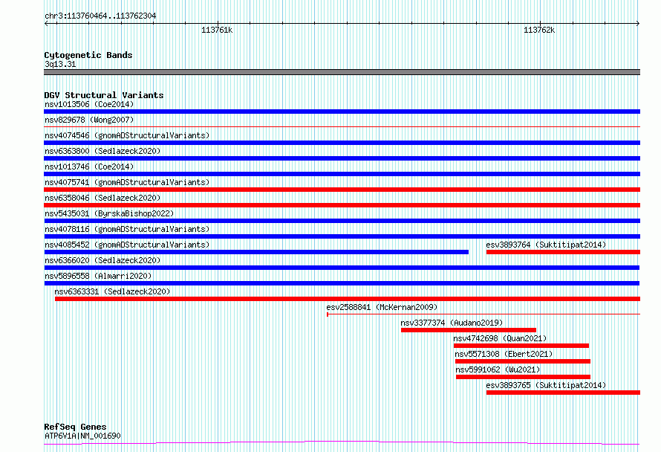Open nsv3377374 (Audano2019) label
The image size is (661, 452).
pyautogui.click(x=452, y=323)
